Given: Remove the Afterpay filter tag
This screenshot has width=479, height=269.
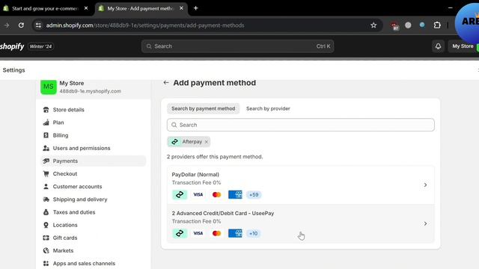Looking at the screenshot, I should pyautogui.click(x=207, y=142).
